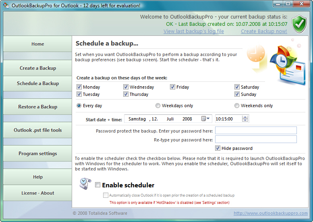Click the last backup status text
The height and width of the screenshot is (222, 313).
pos(226,24)
